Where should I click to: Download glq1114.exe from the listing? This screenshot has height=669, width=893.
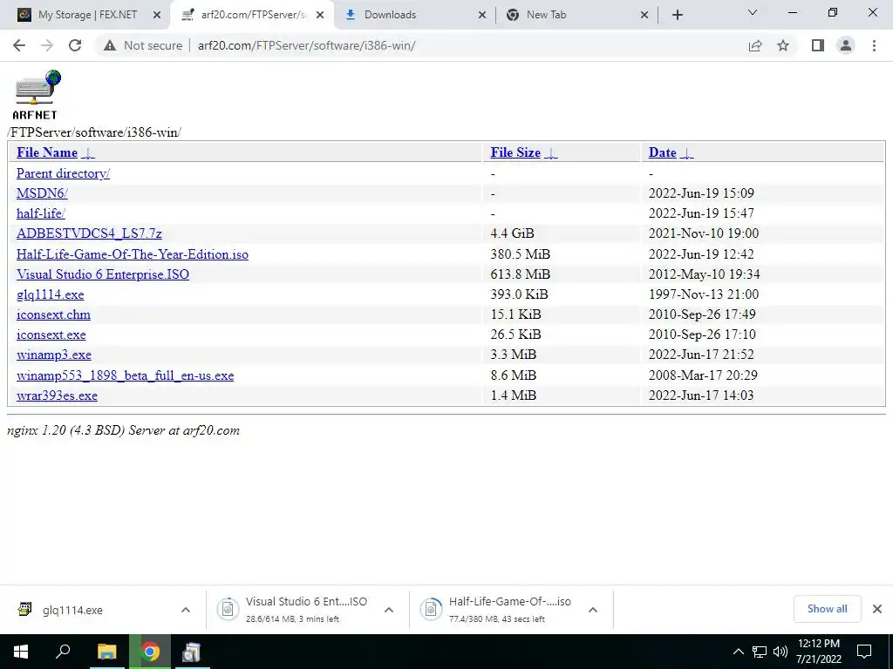(x=50, y=294)
